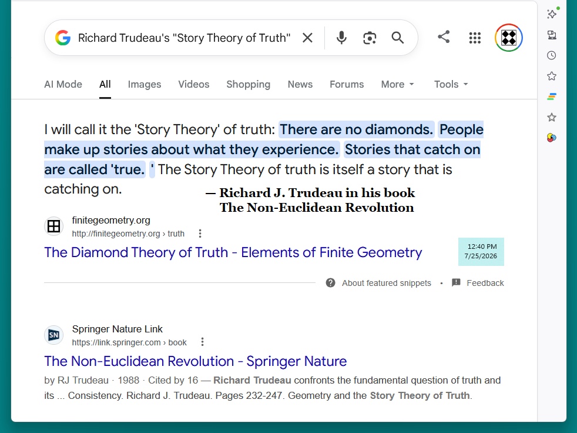Switch to Images tab
Screen dimensions: 577x433
(x=145, y=84)
